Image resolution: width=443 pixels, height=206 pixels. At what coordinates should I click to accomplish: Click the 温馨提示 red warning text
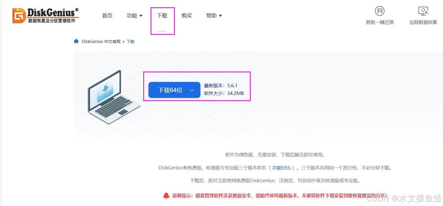(x=280, y=196)
